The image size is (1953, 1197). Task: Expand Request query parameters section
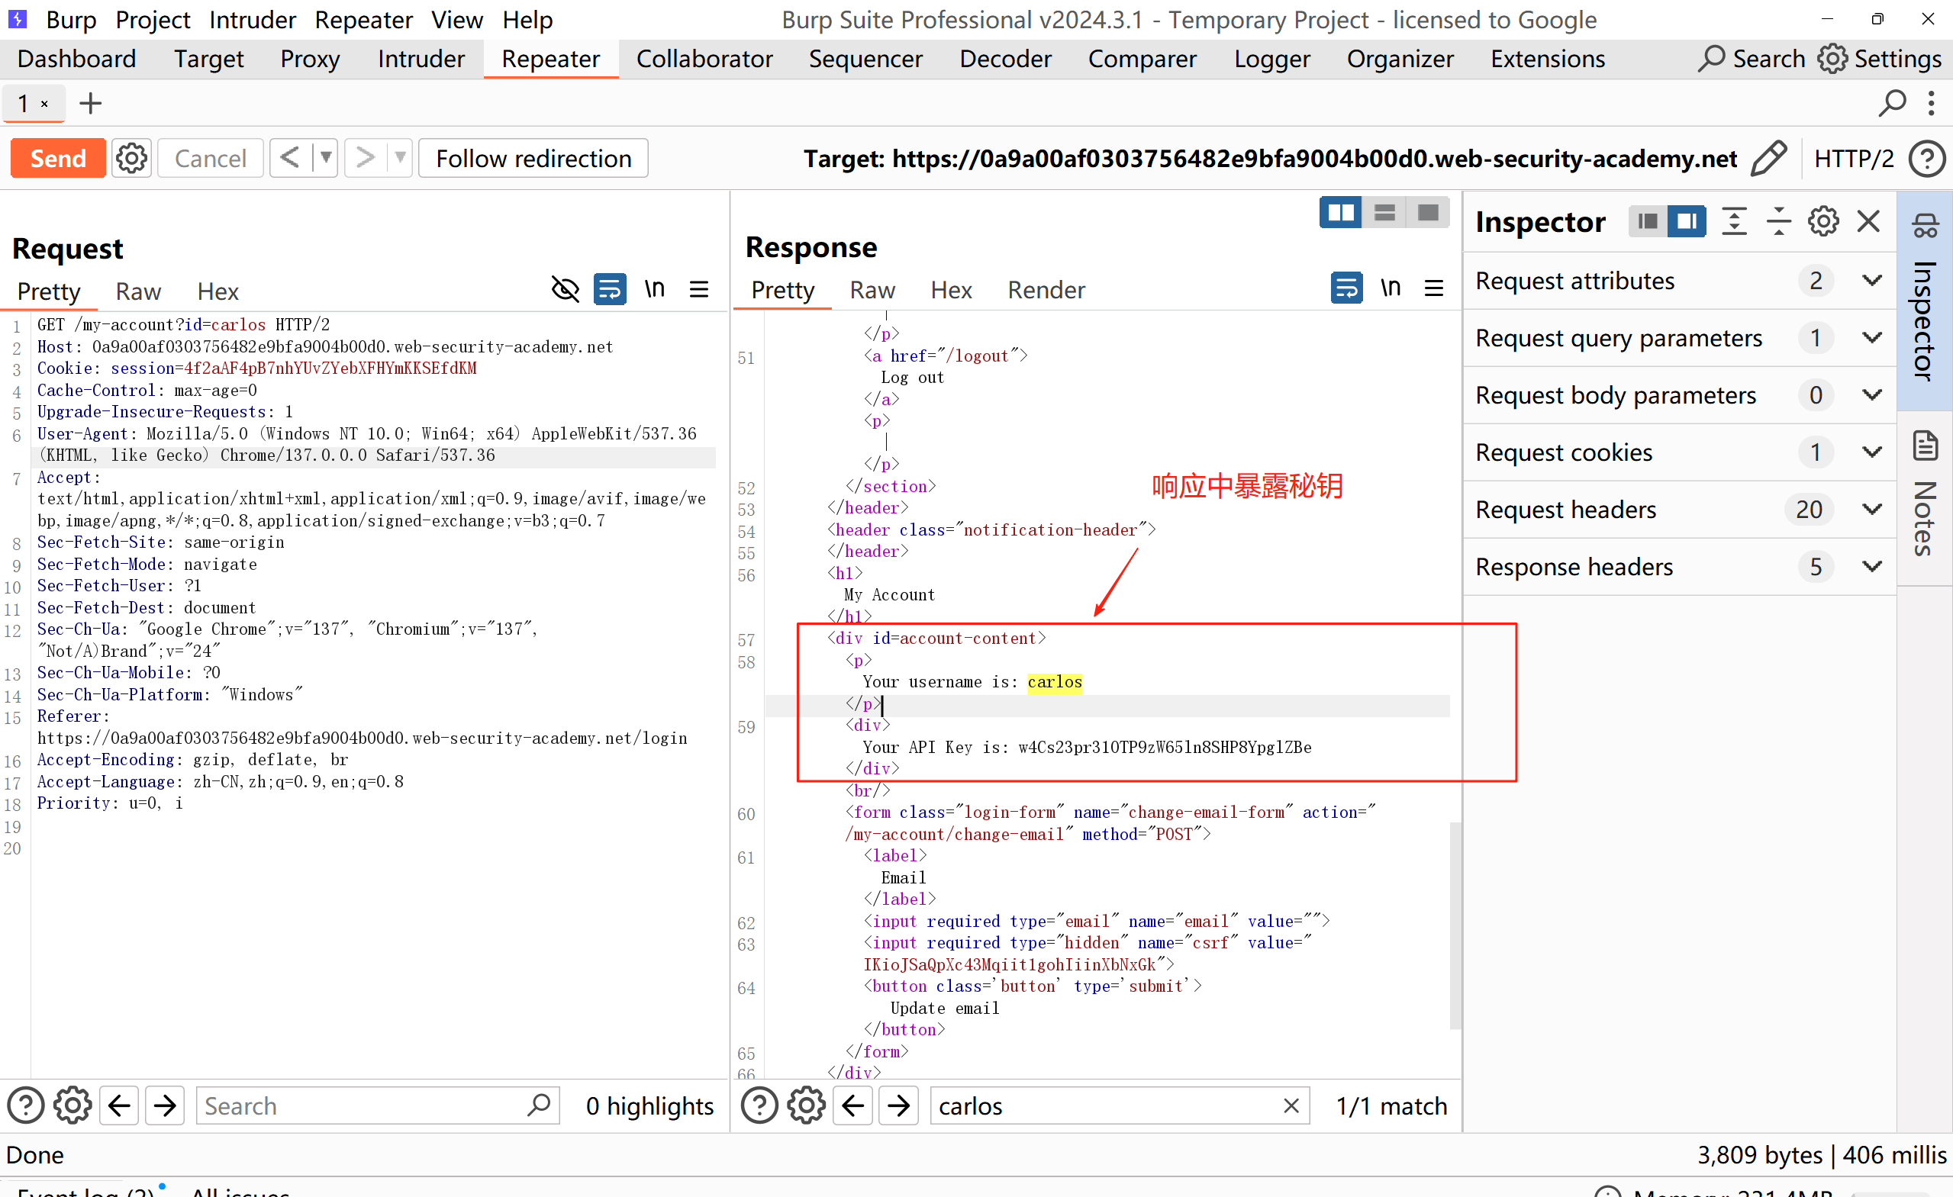tap(1872, 338)
